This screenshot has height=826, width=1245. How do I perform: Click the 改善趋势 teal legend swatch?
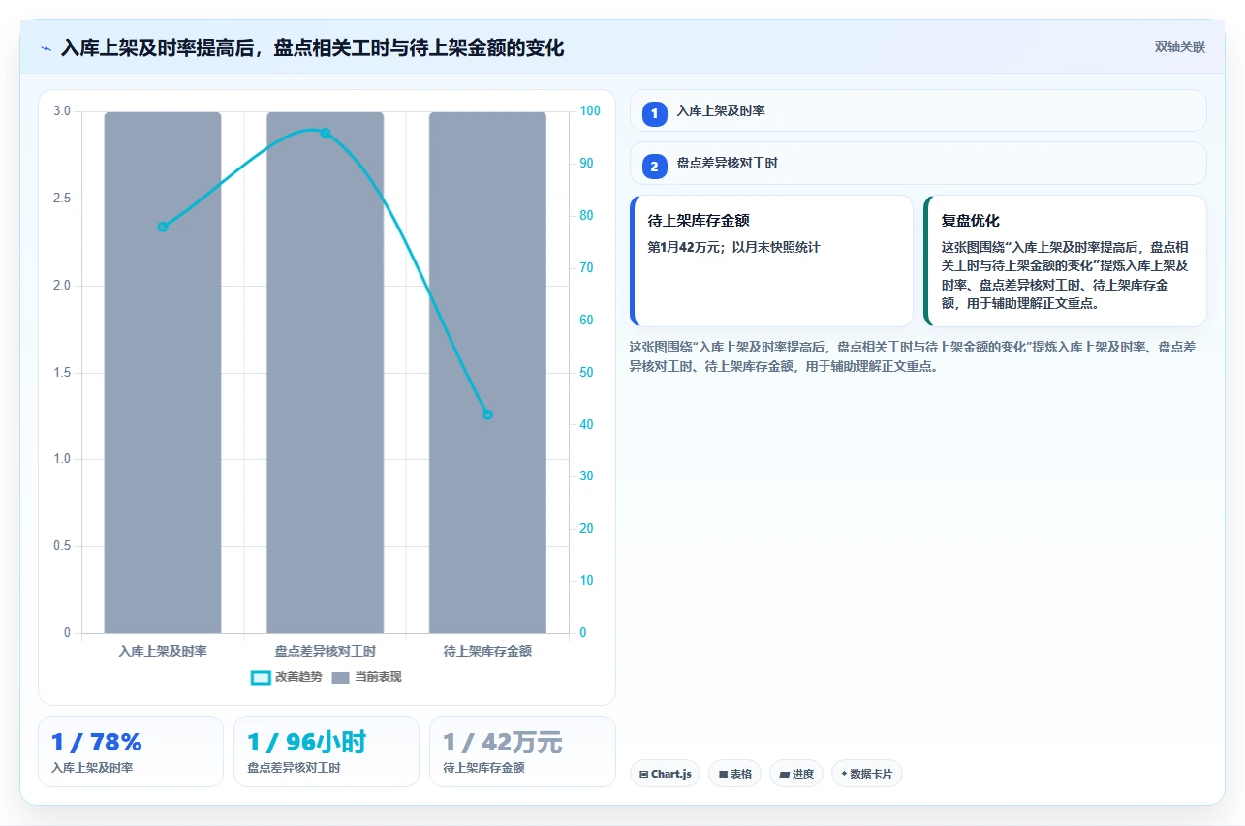[x=260, y=677]
